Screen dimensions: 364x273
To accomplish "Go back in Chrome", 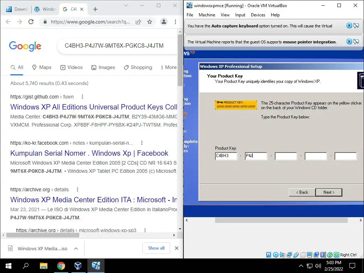I will click(x=8, y=22).
